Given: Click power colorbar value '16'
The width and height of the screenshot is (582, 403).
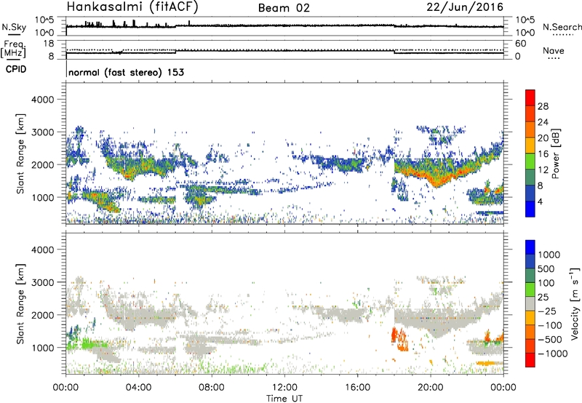Looking at the screenshot, I should 543,154.
